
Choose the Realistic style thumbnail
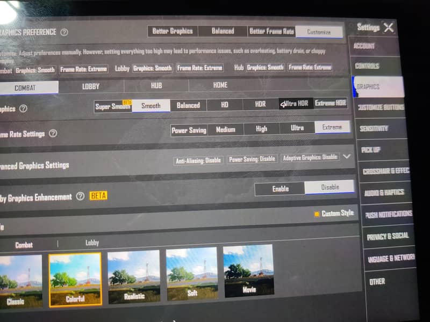pos(134,276)
